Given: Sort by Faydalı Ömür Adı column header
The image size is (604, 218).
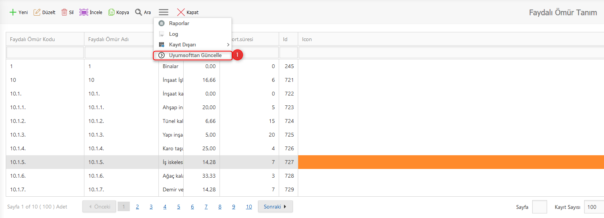Looking at the screenshot, I should [108, 39].
